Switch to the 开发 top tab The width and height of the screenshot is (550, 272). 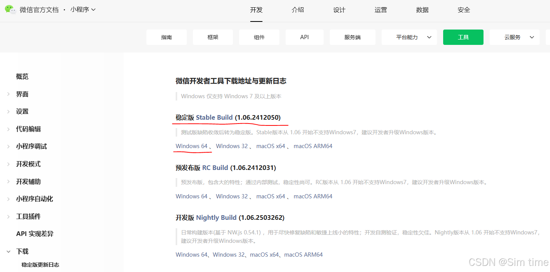256,10
